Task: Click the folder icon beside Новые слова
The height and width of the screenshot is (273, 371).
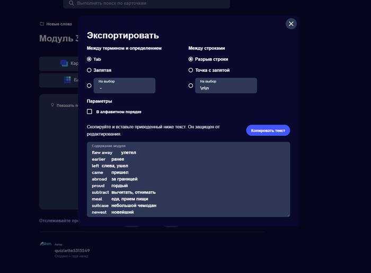Action: [x=42, y=24]
